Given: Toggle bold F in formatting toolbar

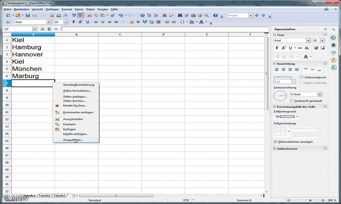Looking at the screenshot, I should coord(74,22).
